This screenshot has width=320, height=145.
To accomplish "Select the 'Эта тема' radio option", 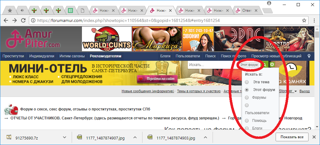I will (247, 82).
